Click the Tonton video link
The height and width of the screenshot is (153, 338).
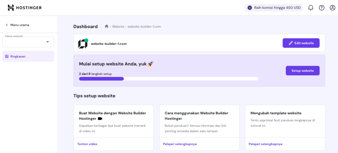pyautogui.click(x=87, y=144)
